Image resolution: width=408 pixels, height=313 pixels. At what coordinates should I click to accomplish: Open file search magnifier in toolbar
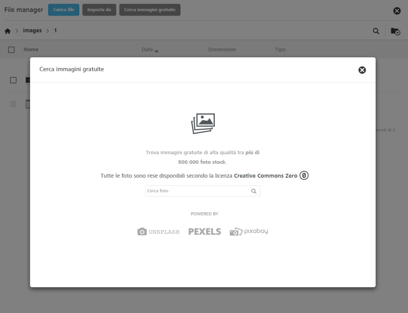tap(376, 31)
